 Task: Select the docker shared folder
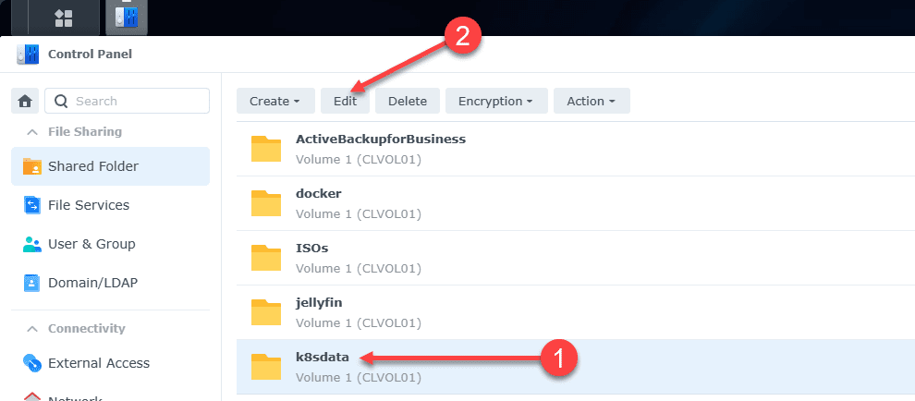(319, 194)
